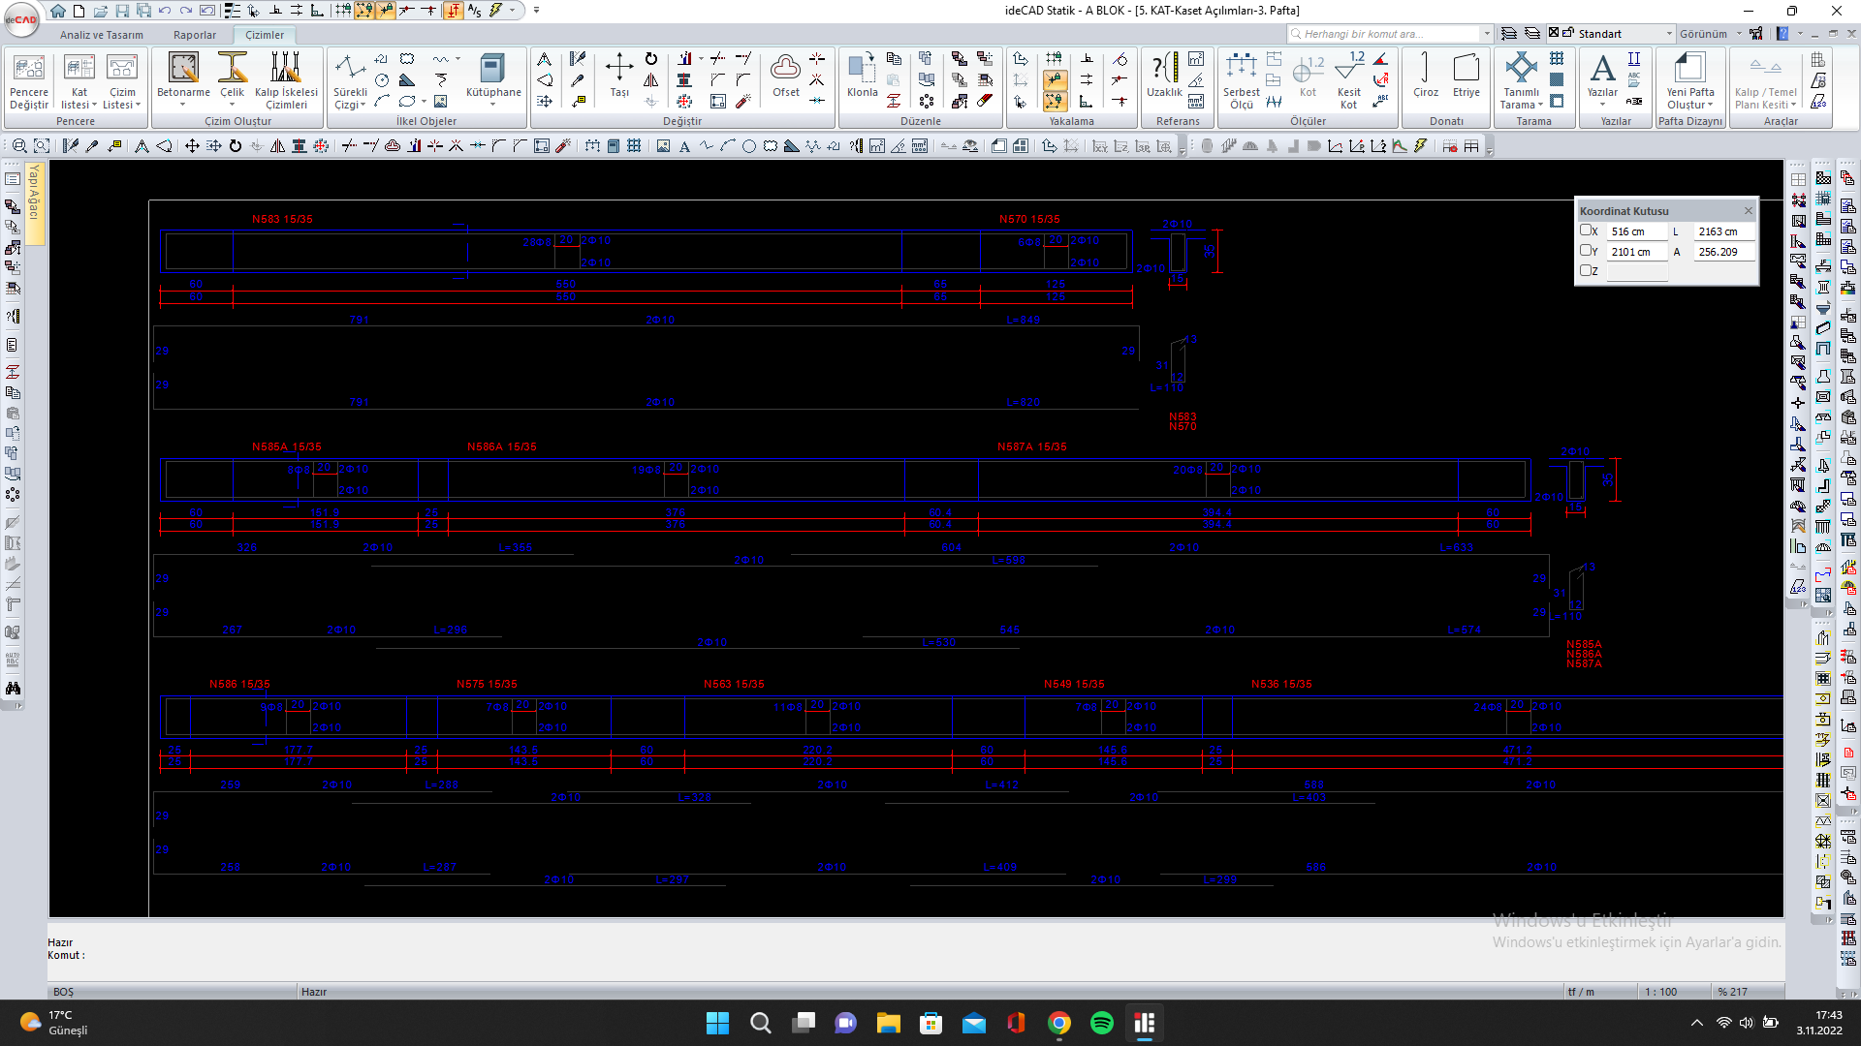Click the X coordinate value field 516 cm
Image resolution: width=1861 pixels, height=1046 pixels.
[x=1637, y=231]
